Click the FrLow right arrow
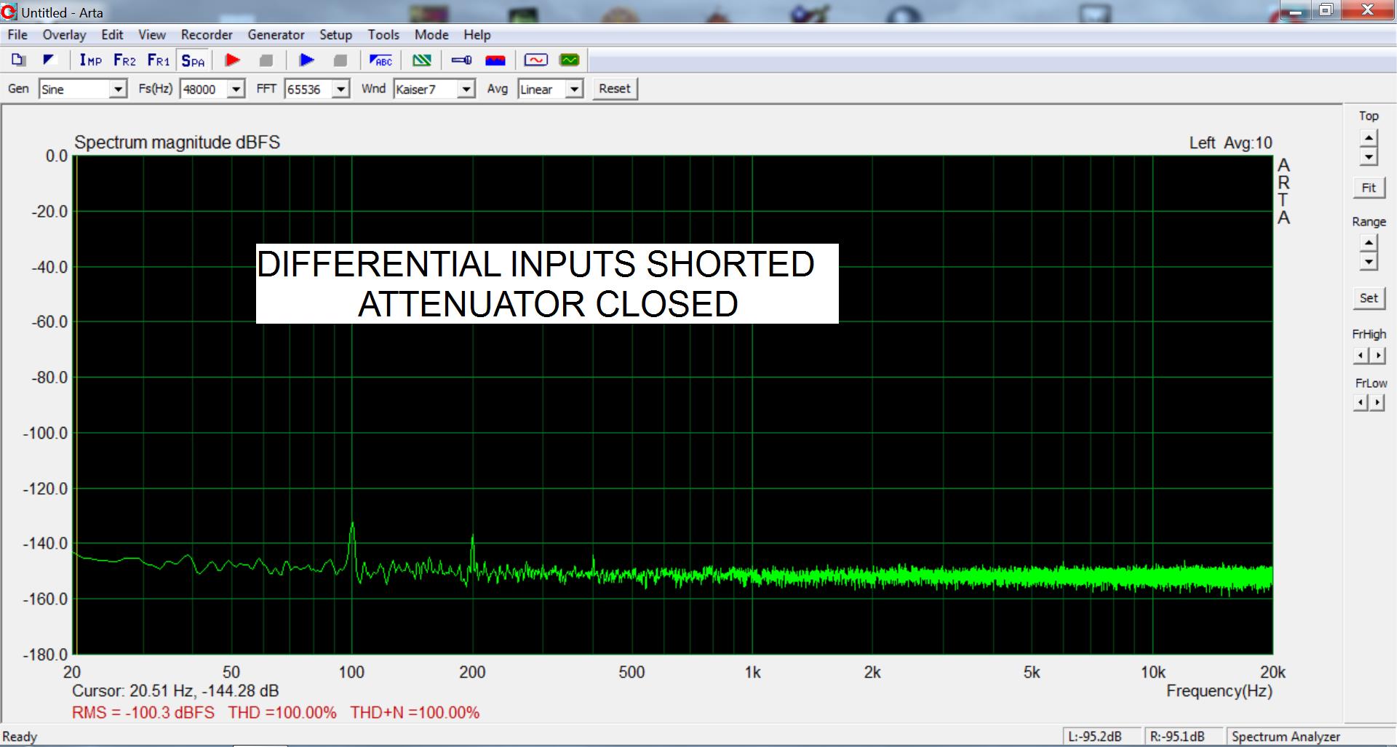Viewport: 1399px width, 747px height. 1377,402
